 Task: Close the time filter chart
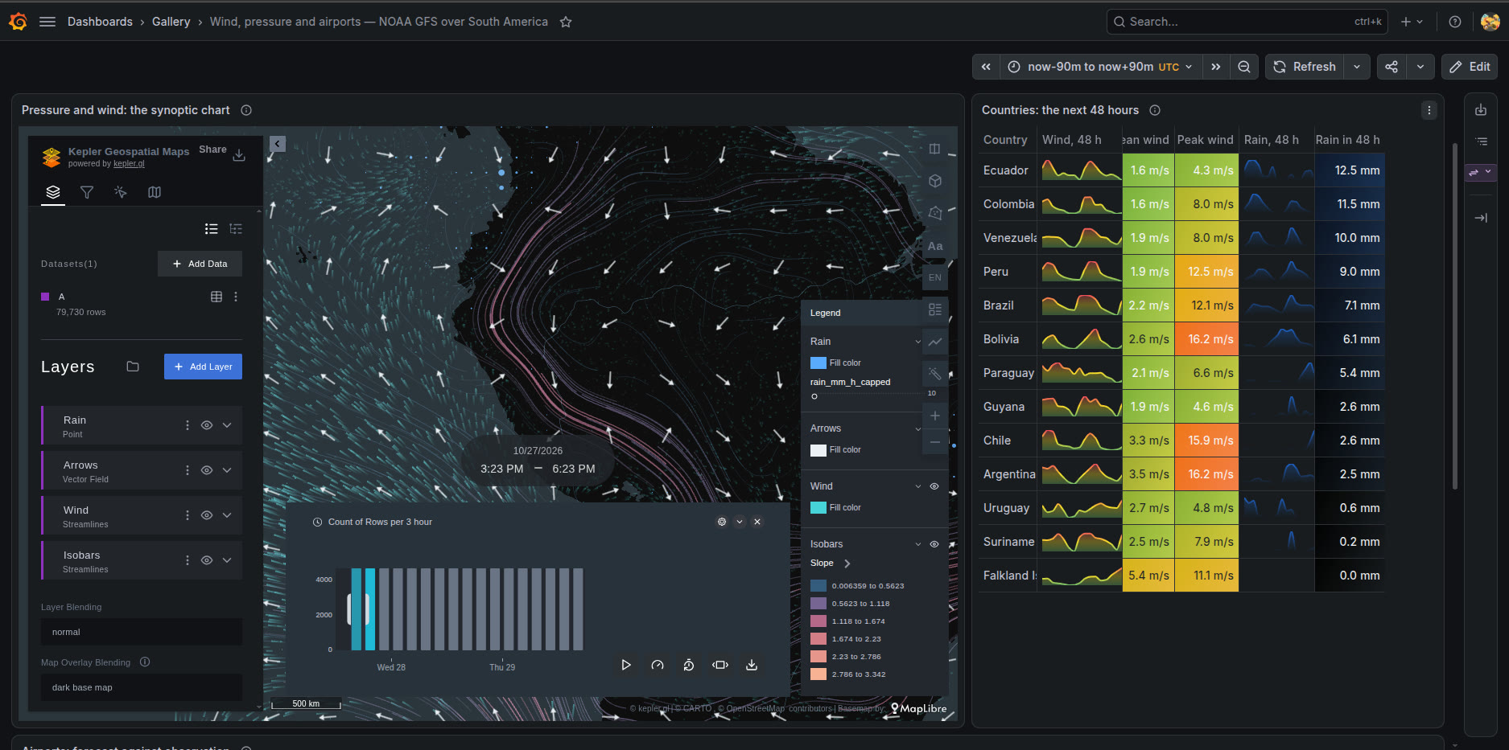(757, 522)
